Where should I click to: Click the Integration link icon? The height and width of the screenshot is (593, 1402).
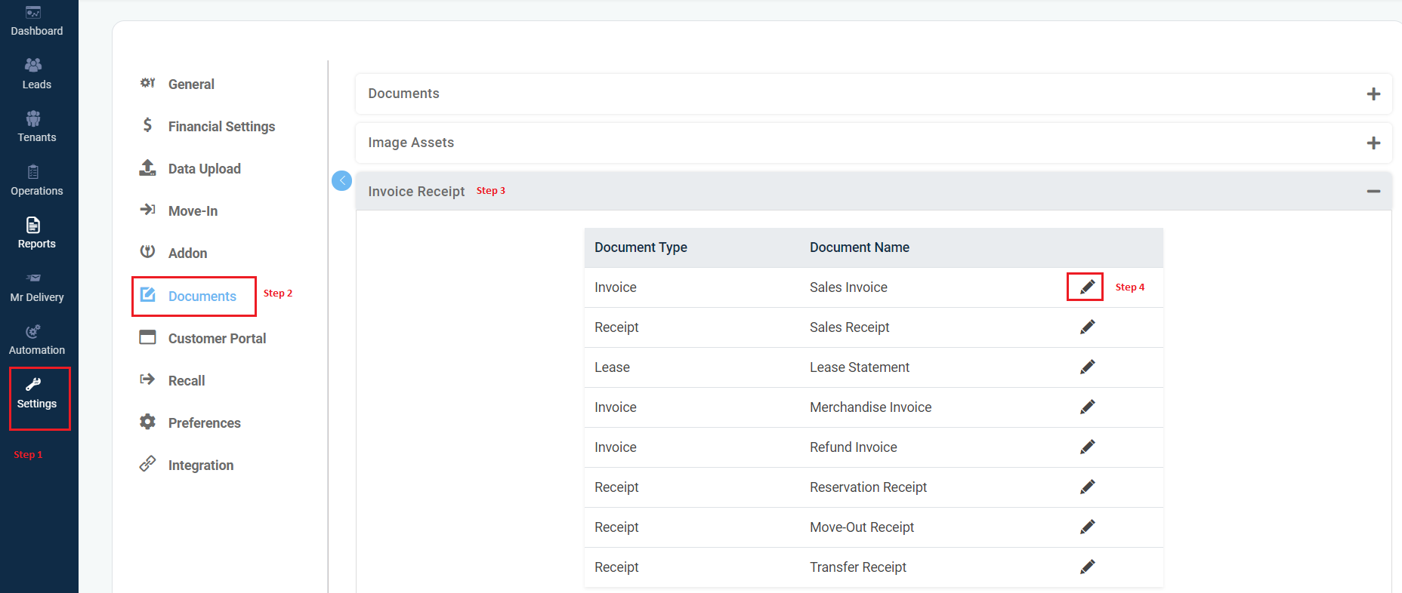[147, 464]
